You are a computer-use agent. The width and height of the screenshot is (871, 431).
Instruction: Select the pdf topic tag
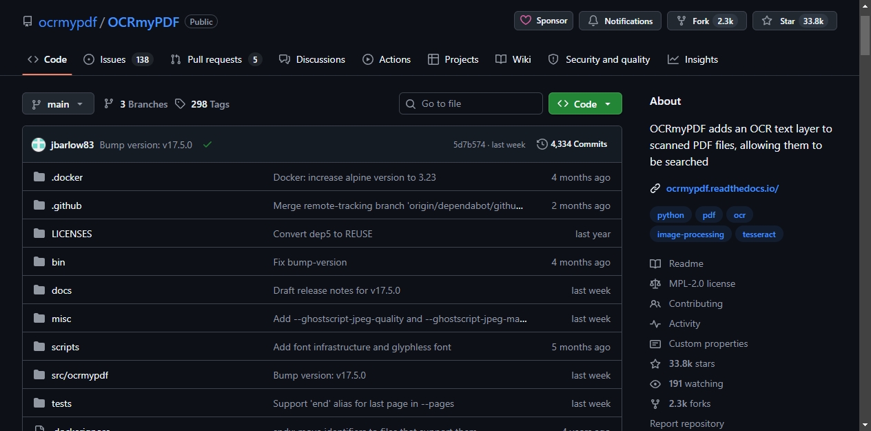pyautogui.click(x=709, y=215)
